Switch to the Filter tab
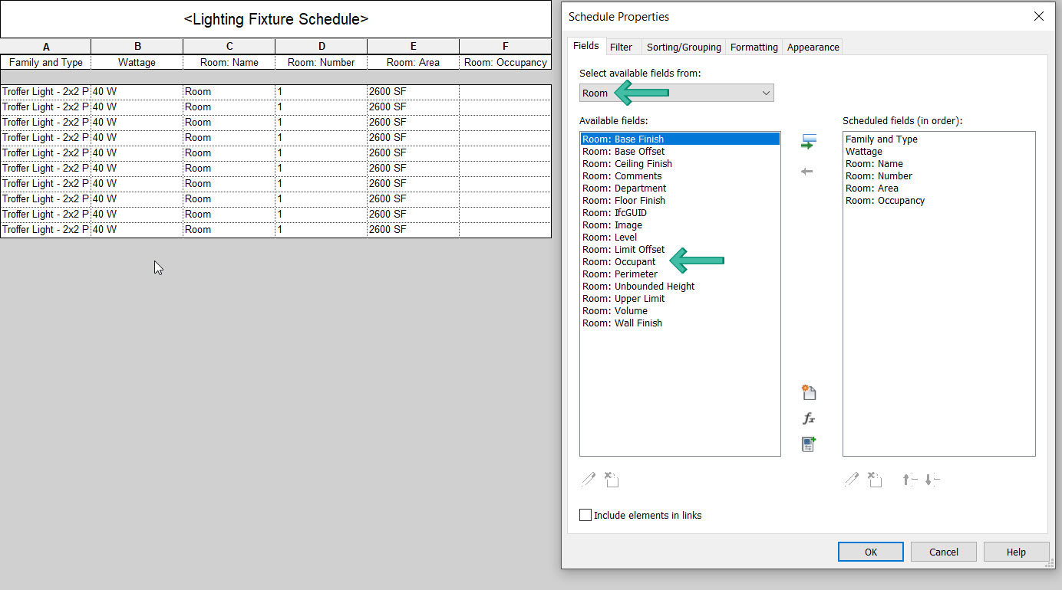This screenshot has height=590, width=1062. point(622,47)
